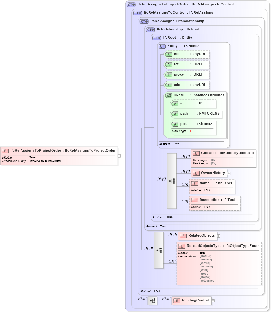Click the sequence compositor icon inside IfcRoot
271x312 pixels.
pyautogui.click(x=171, y=181)
